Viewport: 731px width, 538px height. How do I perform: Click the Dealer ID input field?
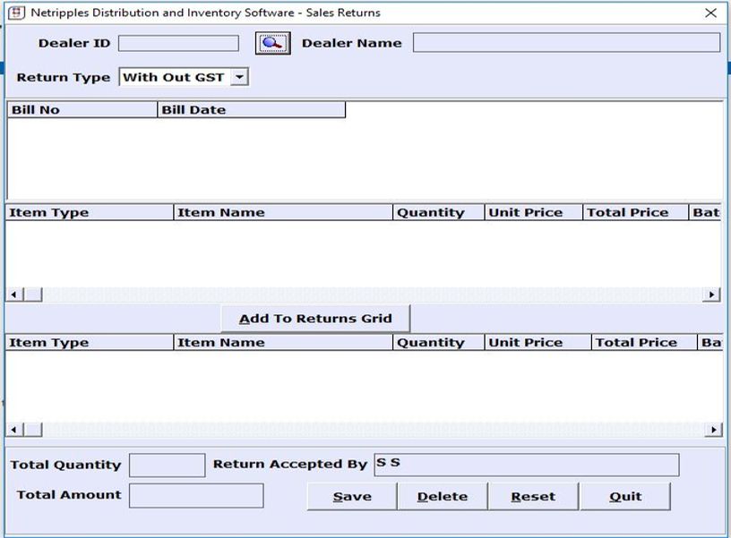(x=178, y=43)
